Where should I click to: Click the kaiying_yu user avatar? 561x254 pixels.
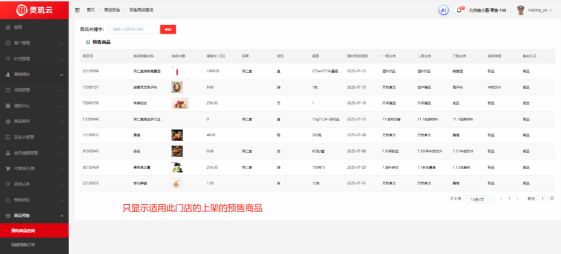(521, 10)
